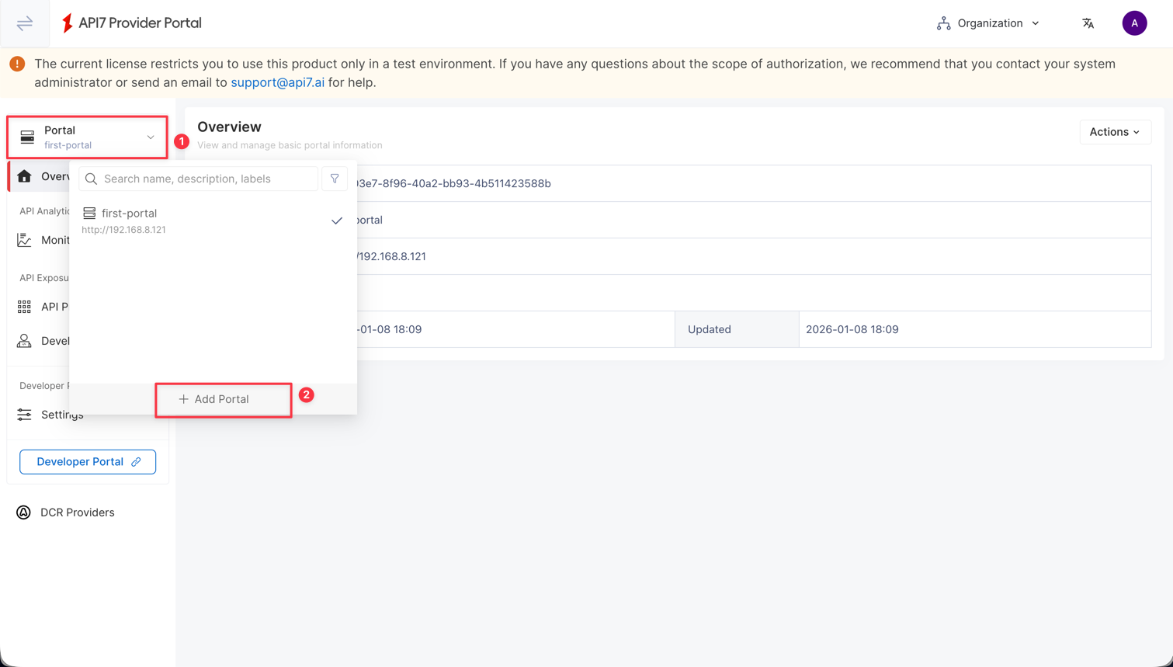This screenshot has height=667, width=1173.
Task: Click the sidebar collapse arrows icon
Action: pyautogui.click(x=25, y=23)
